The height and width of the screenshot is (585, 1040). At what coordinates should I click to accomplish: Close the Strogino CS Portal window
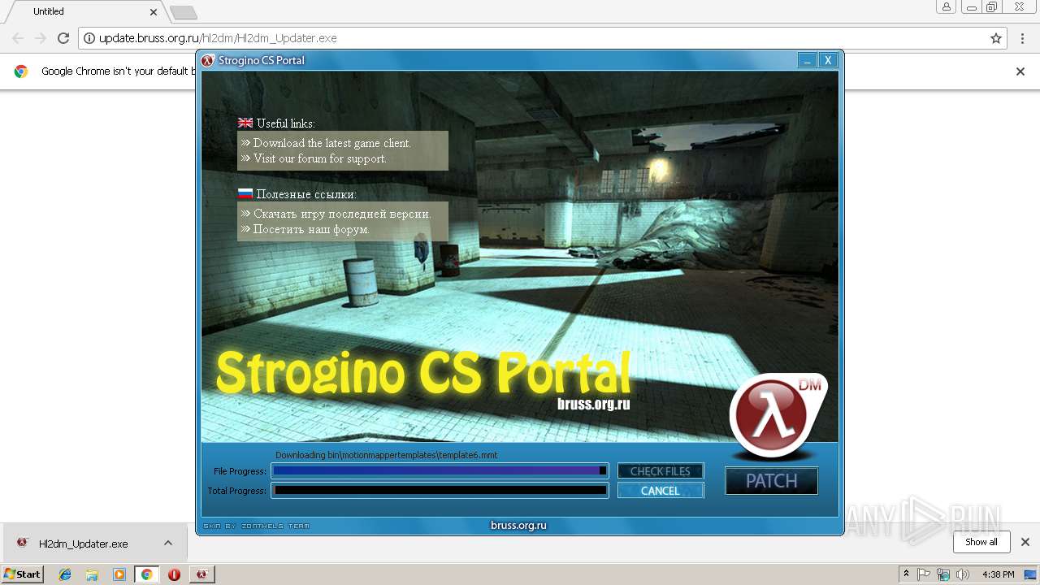point(827,60)
